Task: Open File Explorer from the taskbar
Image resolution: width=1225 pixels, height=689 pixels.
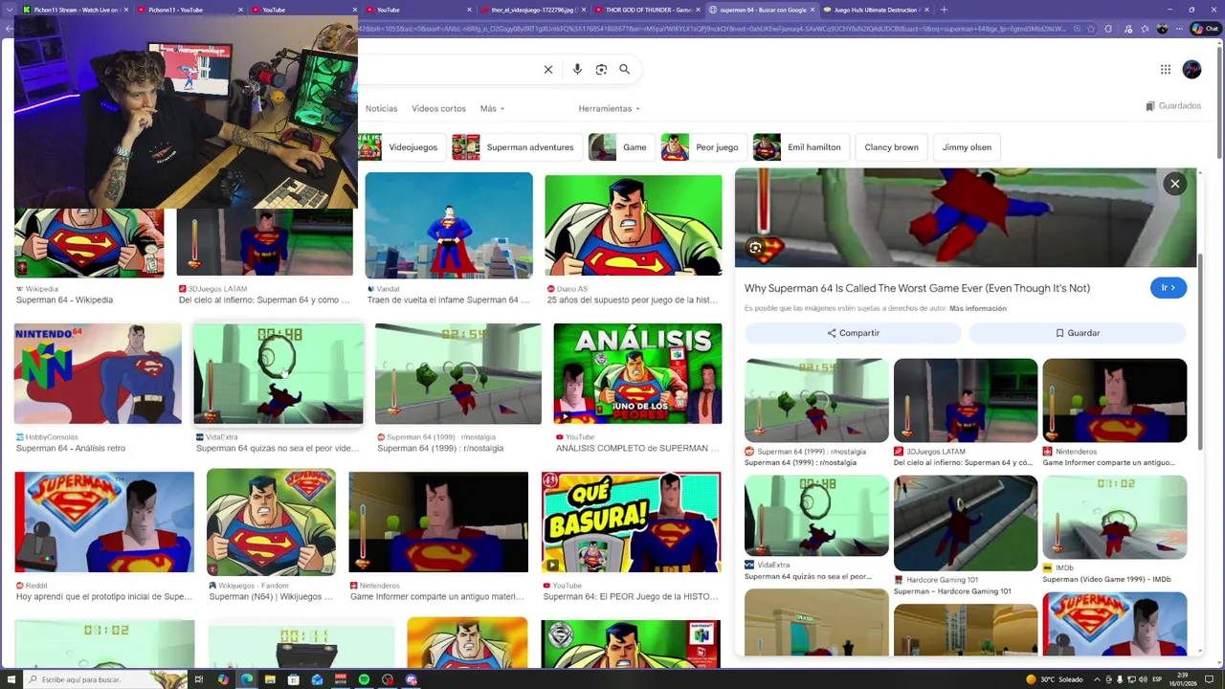Action: pos(271,679)
